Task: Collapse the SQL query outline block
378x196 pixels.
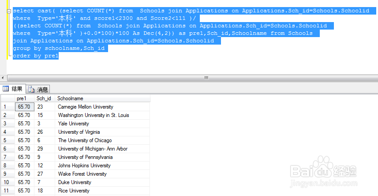Action: point(9,11)
